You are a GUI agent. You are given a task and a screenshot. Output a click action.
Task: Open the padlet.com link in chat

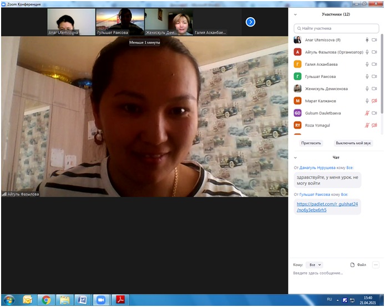point(327,207)
